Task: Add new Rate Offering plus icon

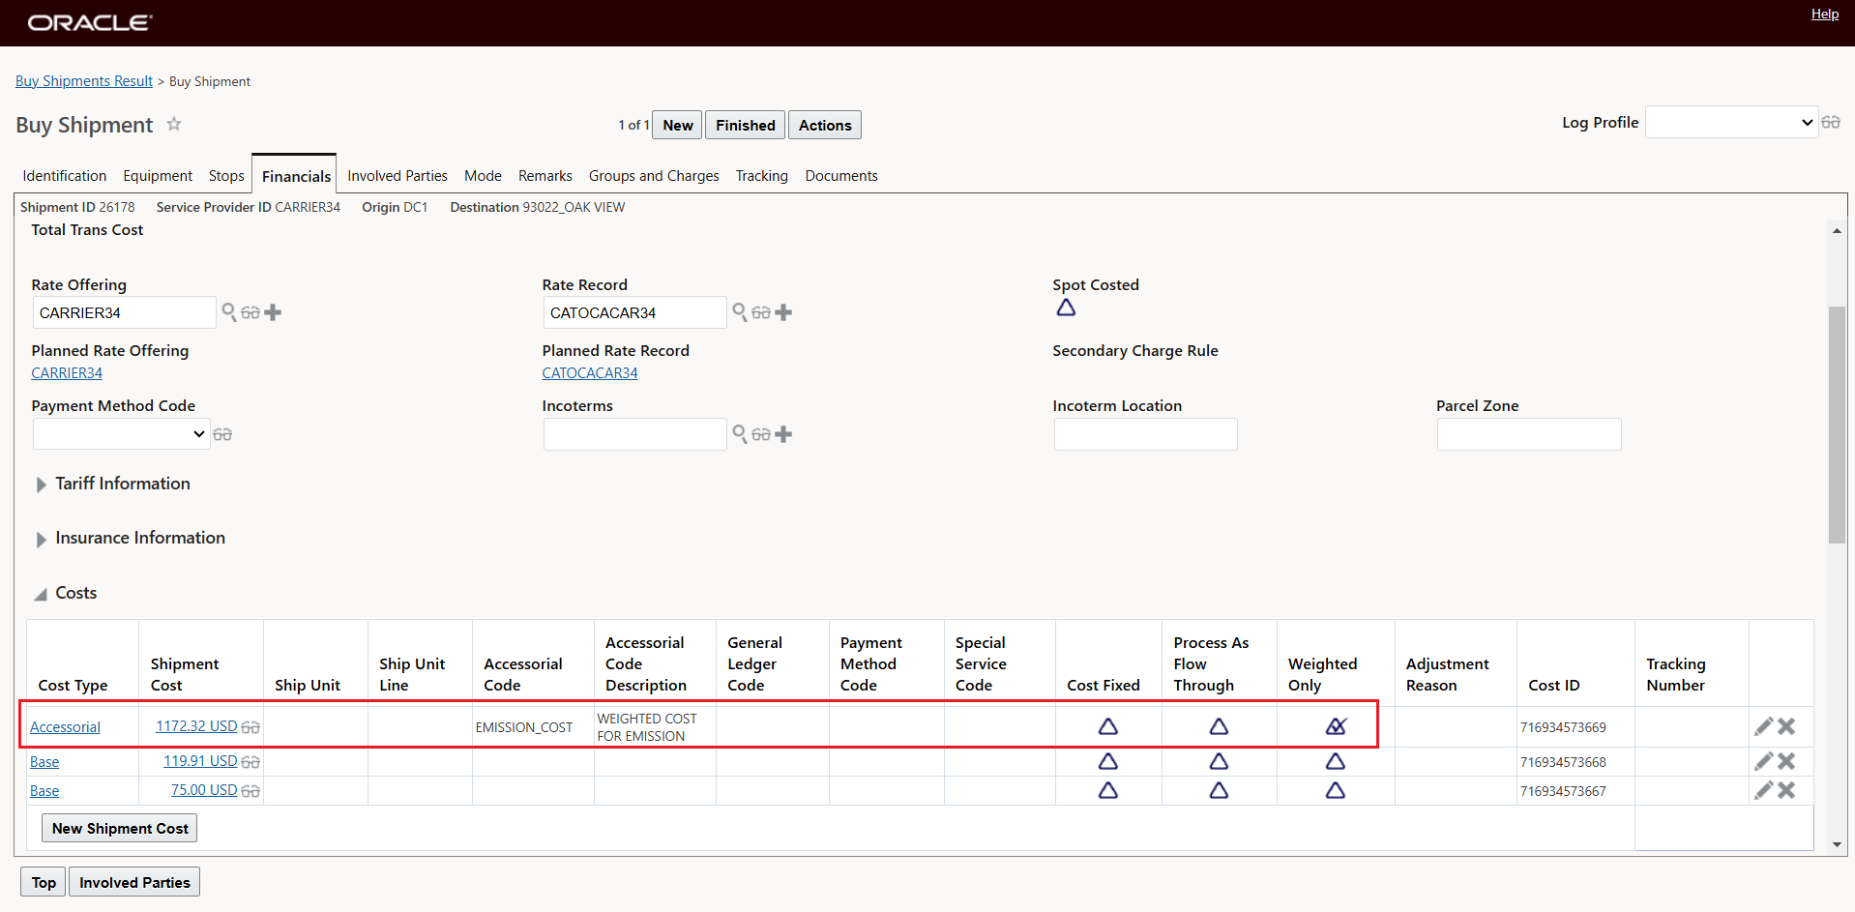Action: click(x=273, y=312)
